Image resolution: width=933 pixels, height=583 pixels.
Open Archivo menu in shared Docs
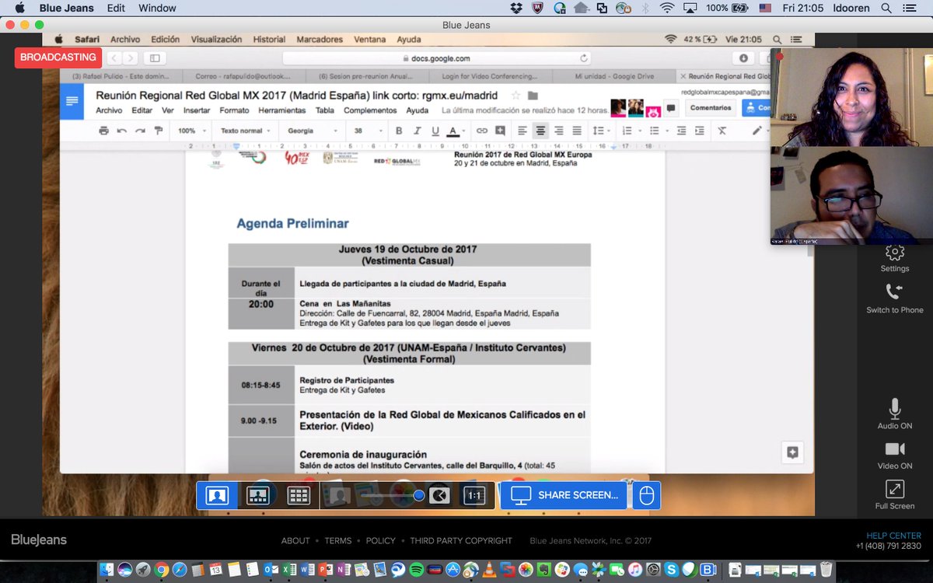(109, 110)
